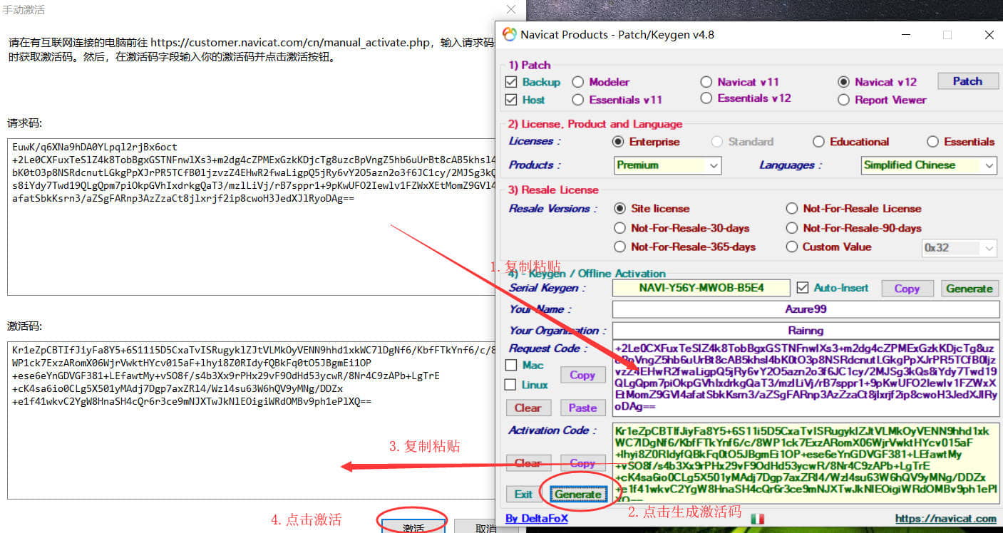1003x533 pixels.
Task: Minimize the Navicat keygen window
Action: 905,34
